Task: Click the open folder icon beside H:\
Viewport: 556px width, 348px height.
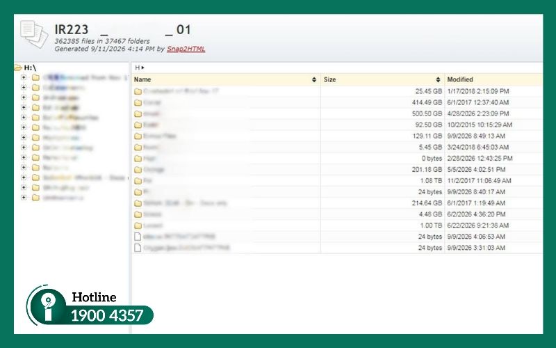Action: (x=18, y=68)
